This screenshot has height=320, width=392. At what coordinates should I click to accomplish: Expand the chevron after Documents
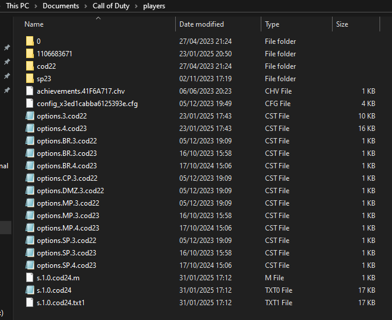(x=86, y=6)
